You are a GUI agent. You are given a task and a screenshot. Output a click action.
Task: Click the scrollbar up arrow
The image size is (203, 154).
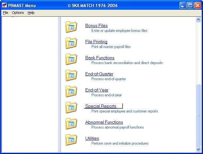point(198,20)
